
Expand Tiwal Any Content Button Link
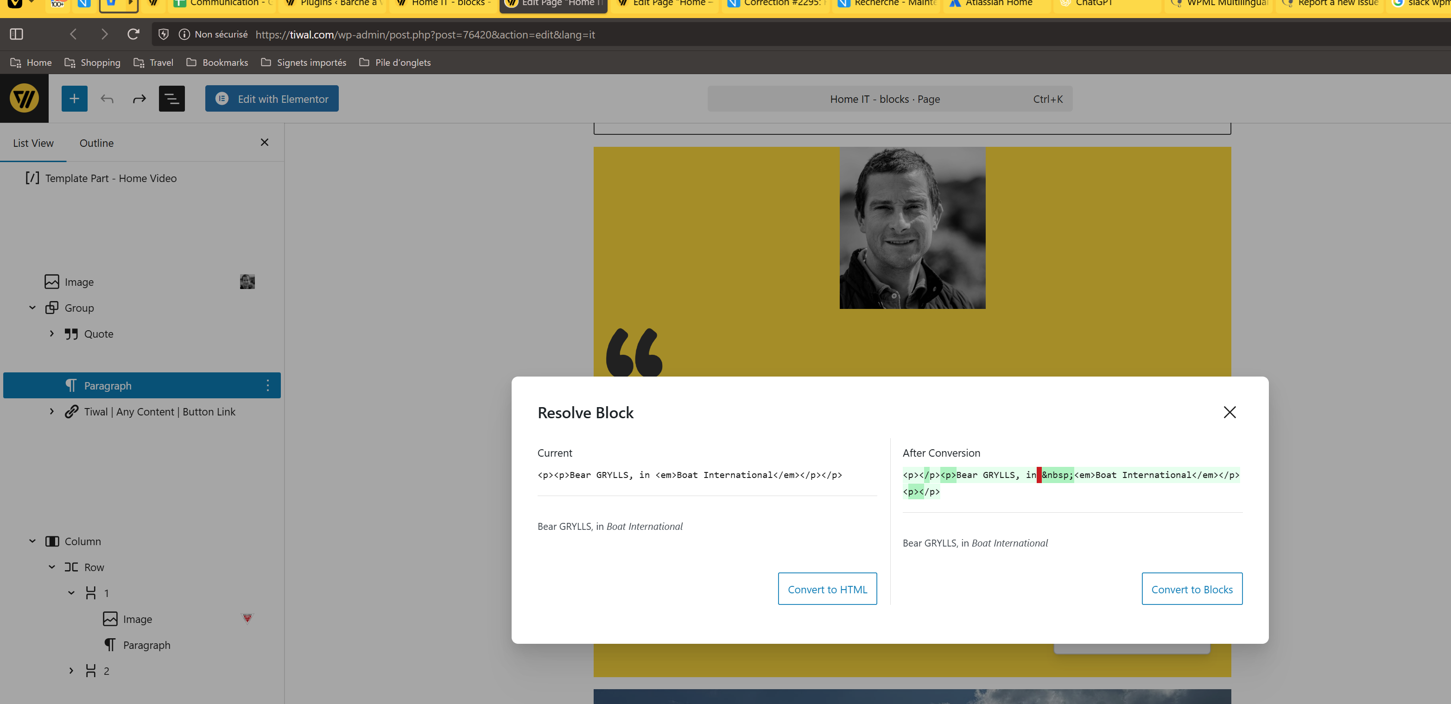pos(52,411)
